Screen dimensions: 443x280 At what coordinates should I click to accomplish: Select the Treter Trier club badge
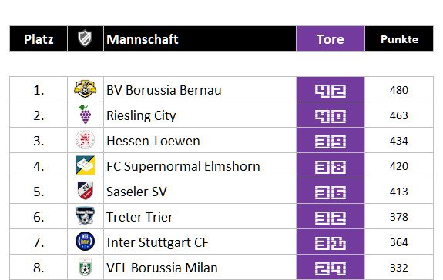[85, 216]
